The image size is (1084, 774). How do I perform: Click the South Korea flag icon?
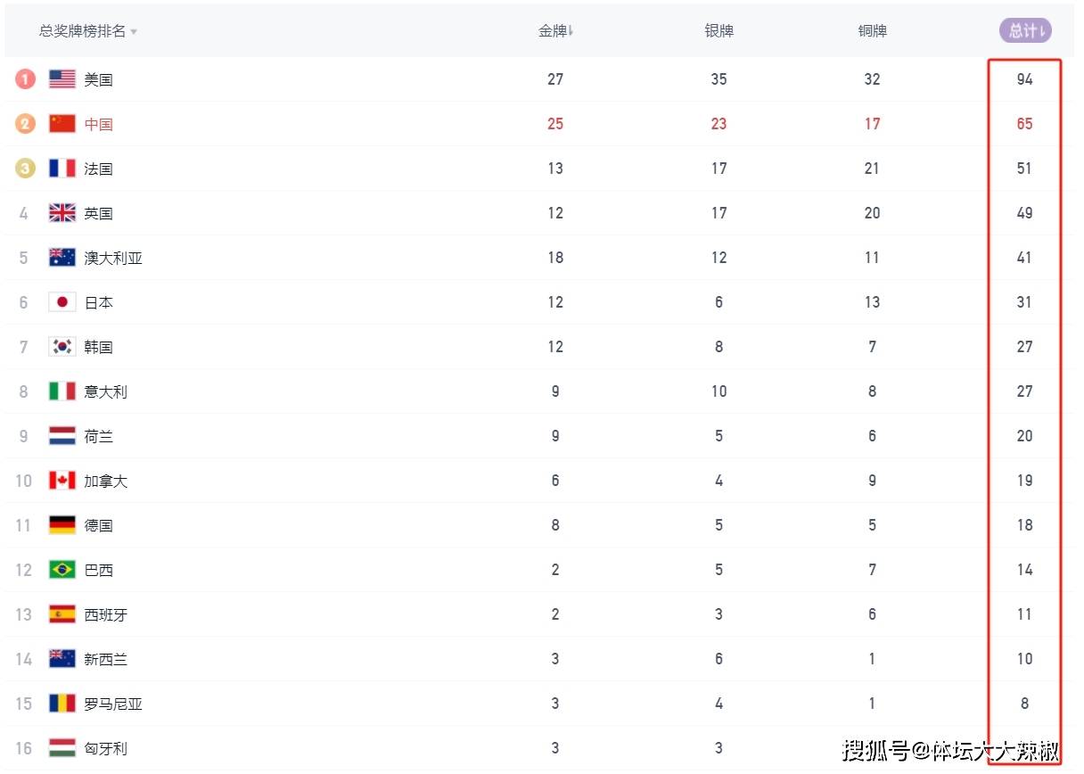[62, 347]
